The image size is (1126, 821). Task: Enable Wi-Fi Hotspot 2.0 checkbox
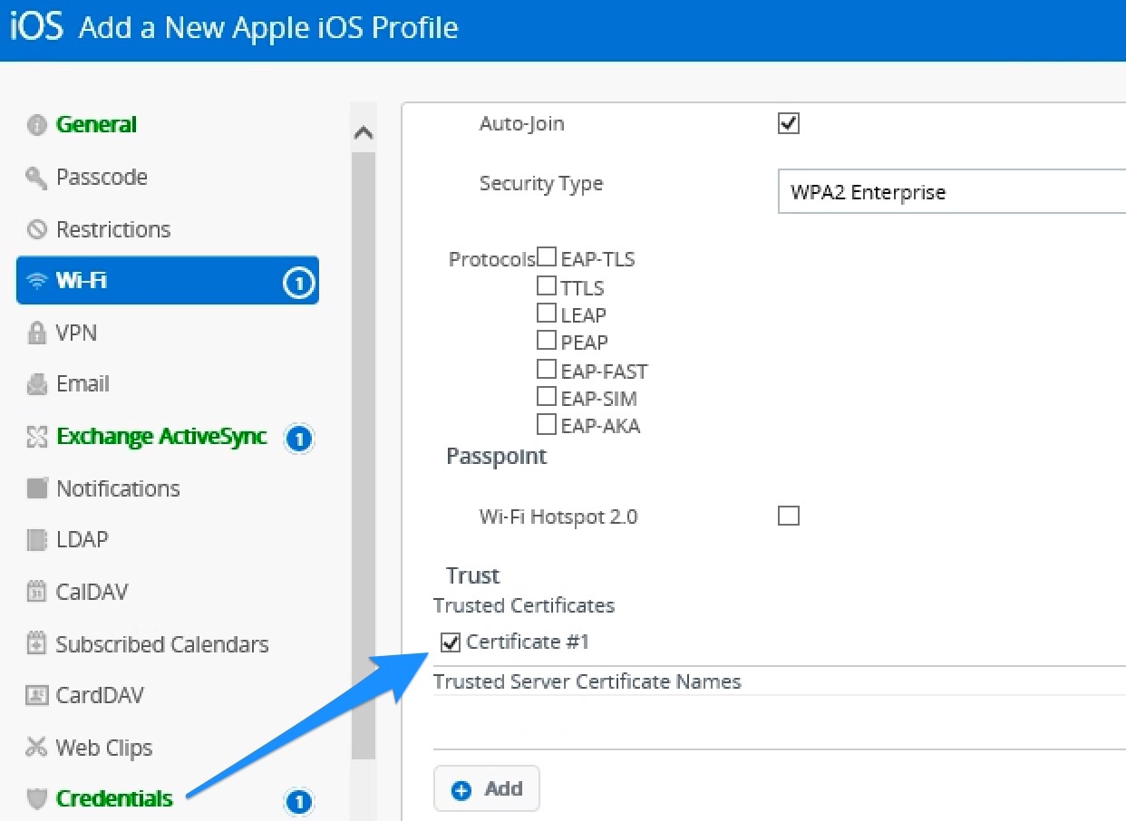[x=789, y=517]
